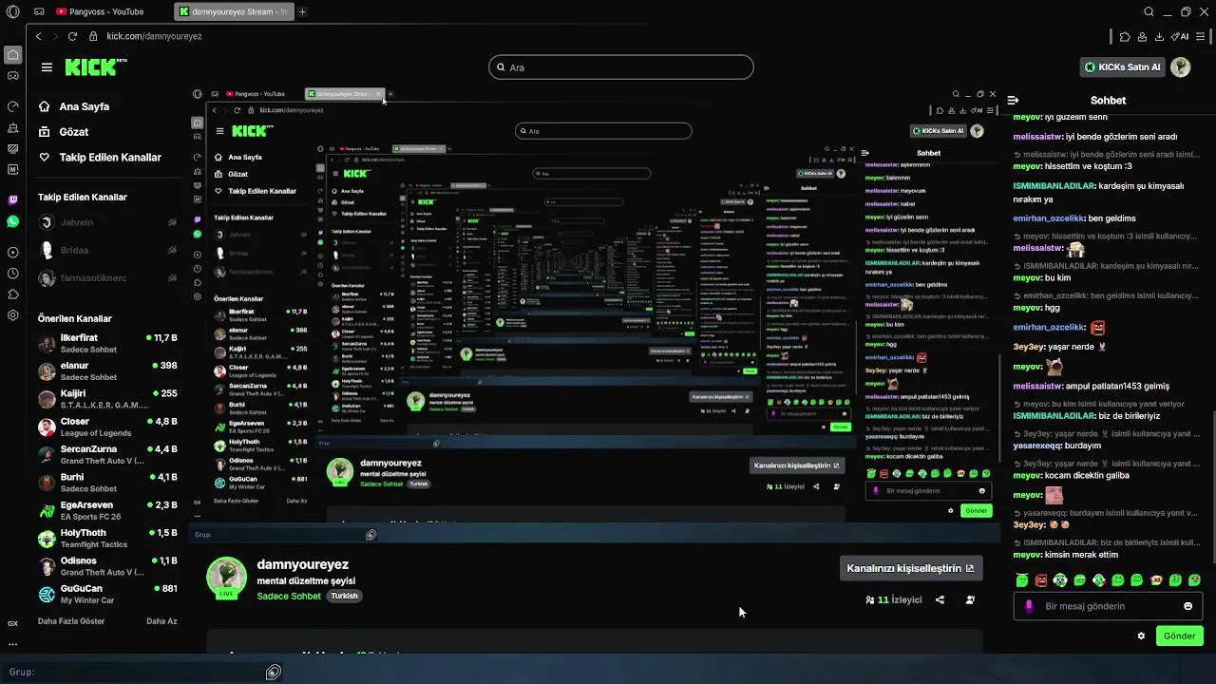This screenshot has height=684, width=1216.
Task: Focus the Ara search field
Action: coord(621,67)
